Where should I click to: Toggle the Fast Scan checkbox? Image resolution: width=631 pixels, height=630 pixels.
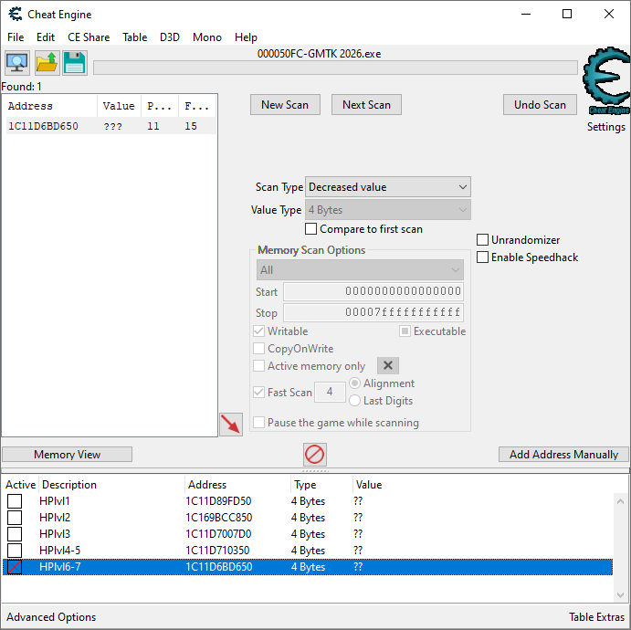click(258, 393)
